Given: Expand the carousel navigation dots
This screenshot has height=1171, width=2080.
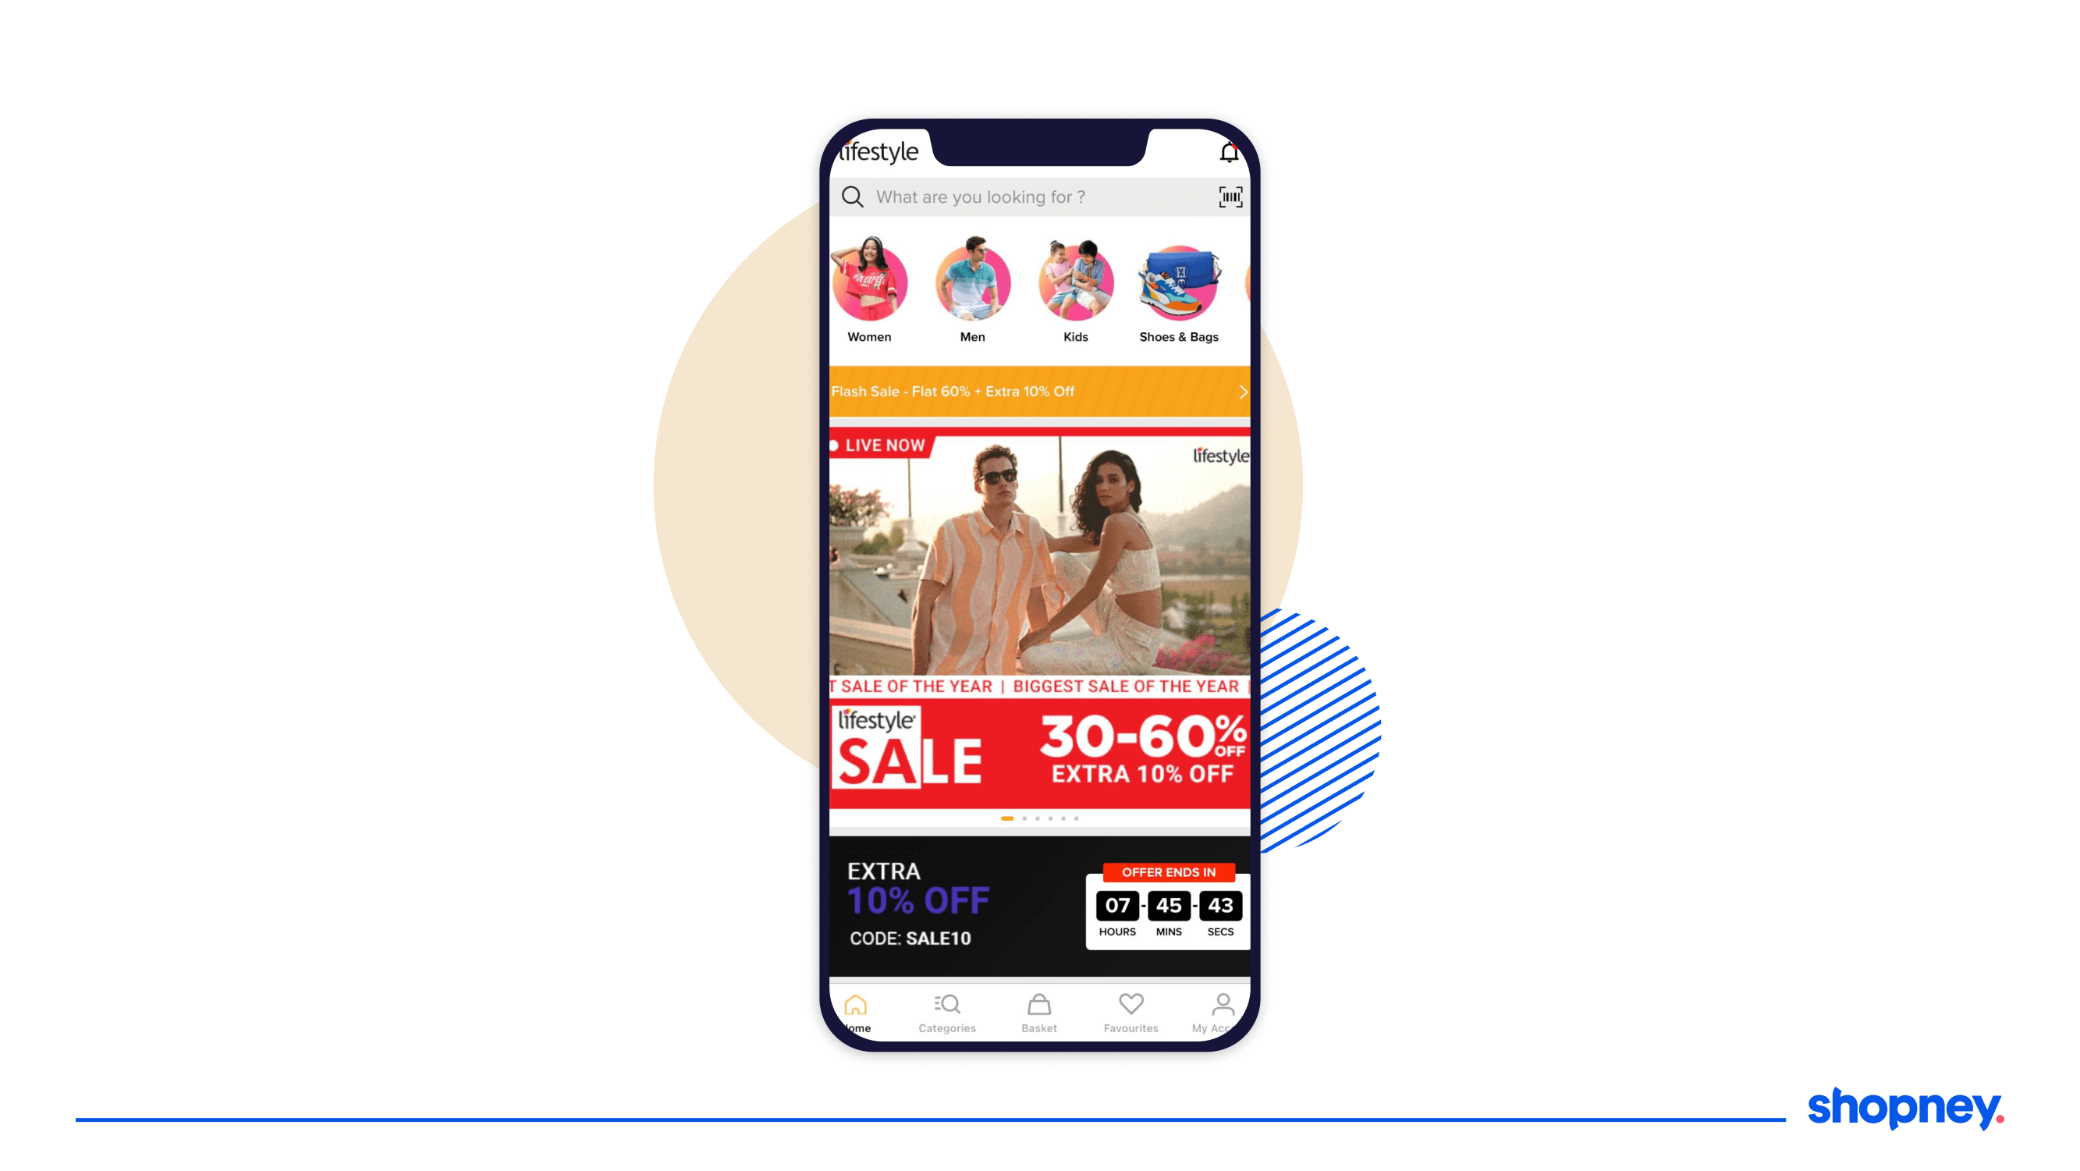Looking at the screenshot, I should pyautogui.click(x=1037, y=818).
